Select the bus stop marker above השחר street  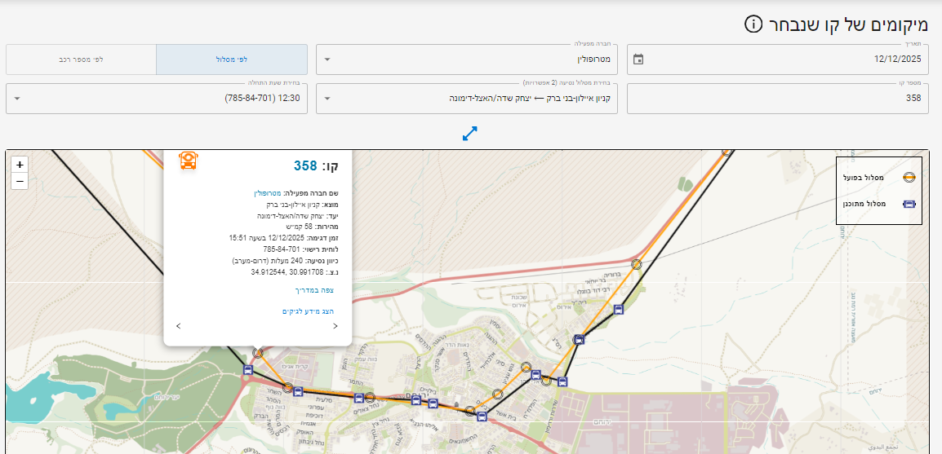[297, 392]
